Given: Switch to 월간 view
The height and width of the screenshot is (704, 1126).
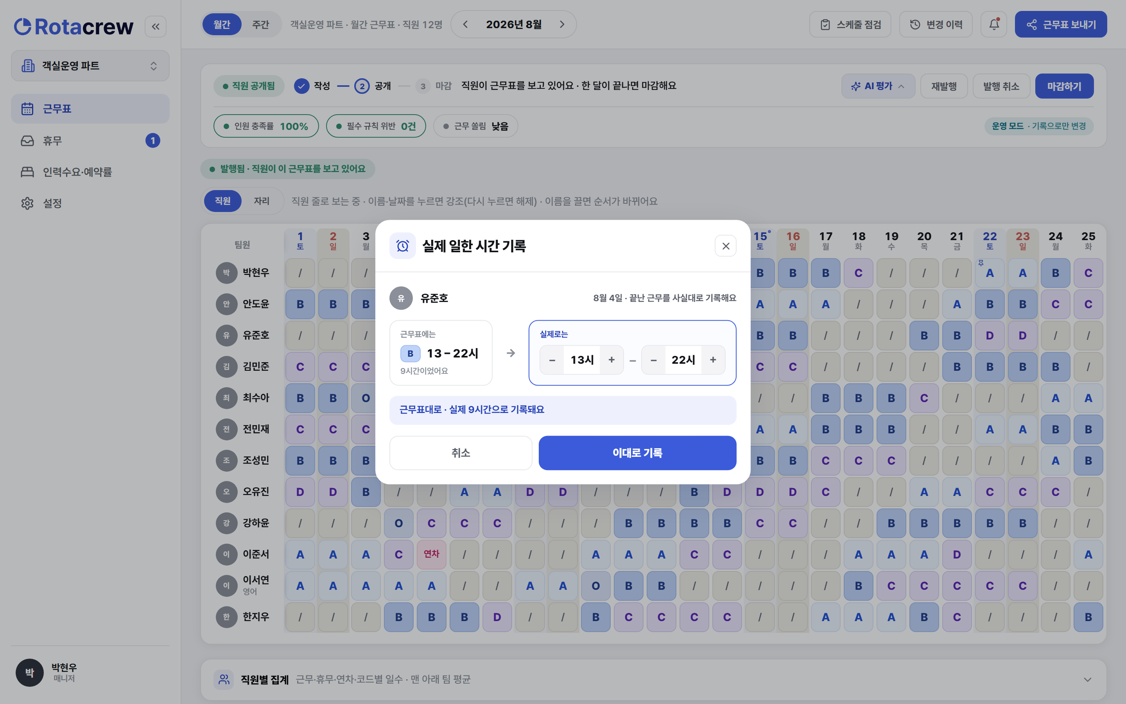Looking at the screenshot, I should click(x=222, y=24).
